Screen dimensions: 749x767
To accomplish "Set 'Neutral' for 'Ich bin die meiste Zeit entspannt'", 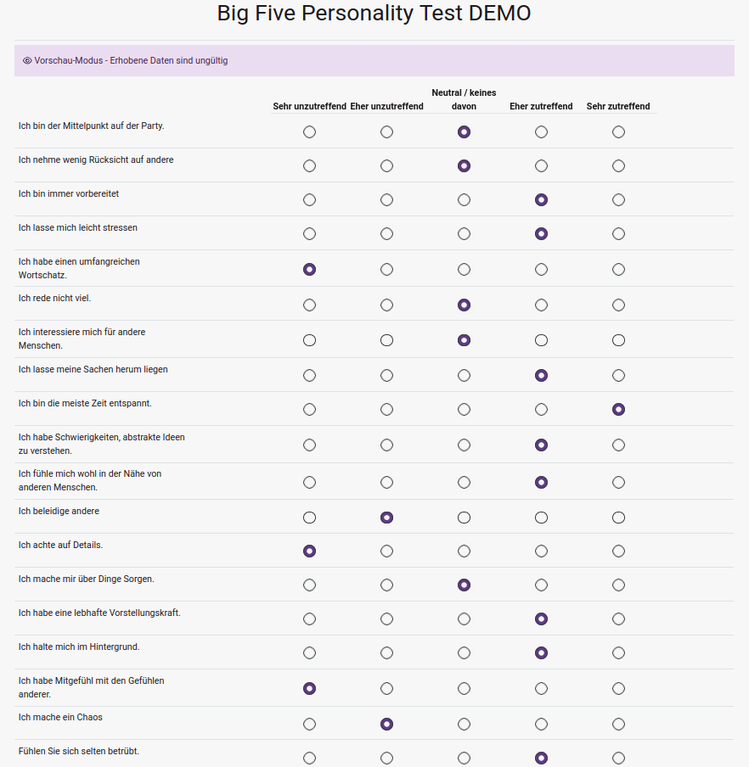I will click(x=464, y=410).
